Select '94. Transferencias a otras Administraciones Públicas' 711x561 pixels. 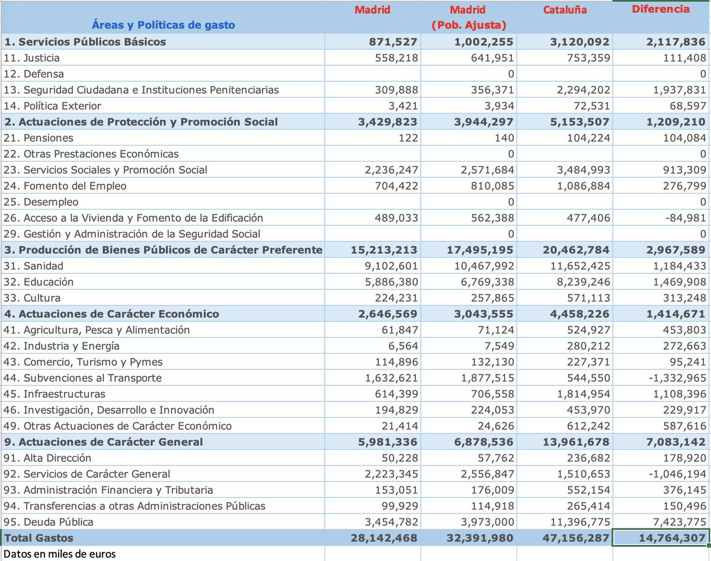[134, 505]
